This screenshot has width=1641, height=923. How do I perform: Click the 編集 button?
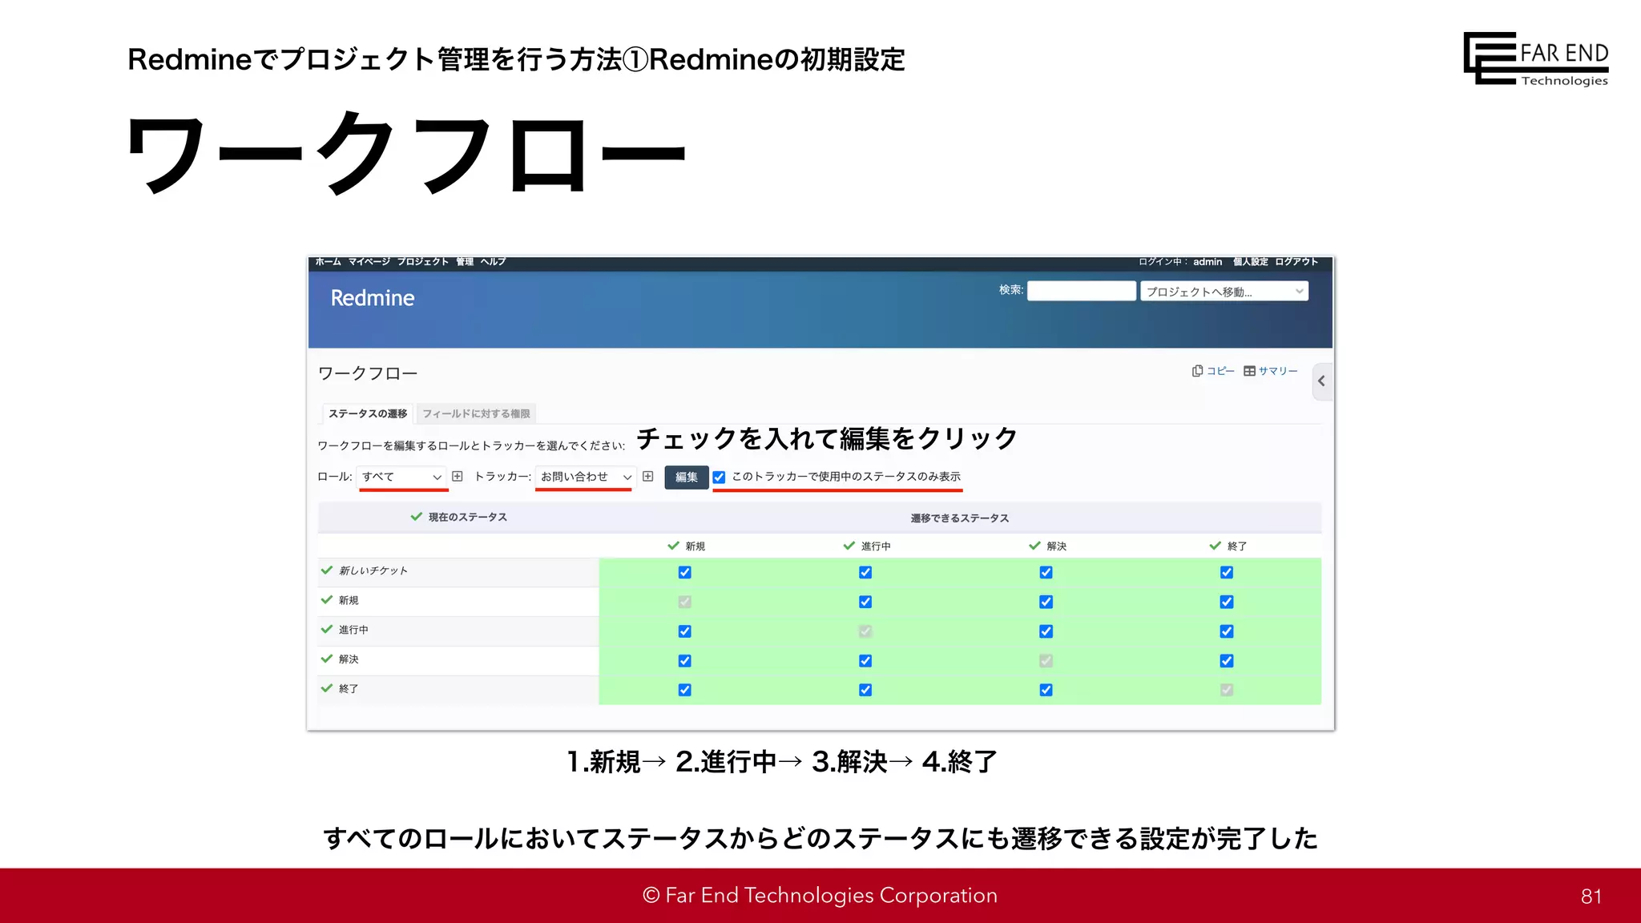[x=687, y=478]
